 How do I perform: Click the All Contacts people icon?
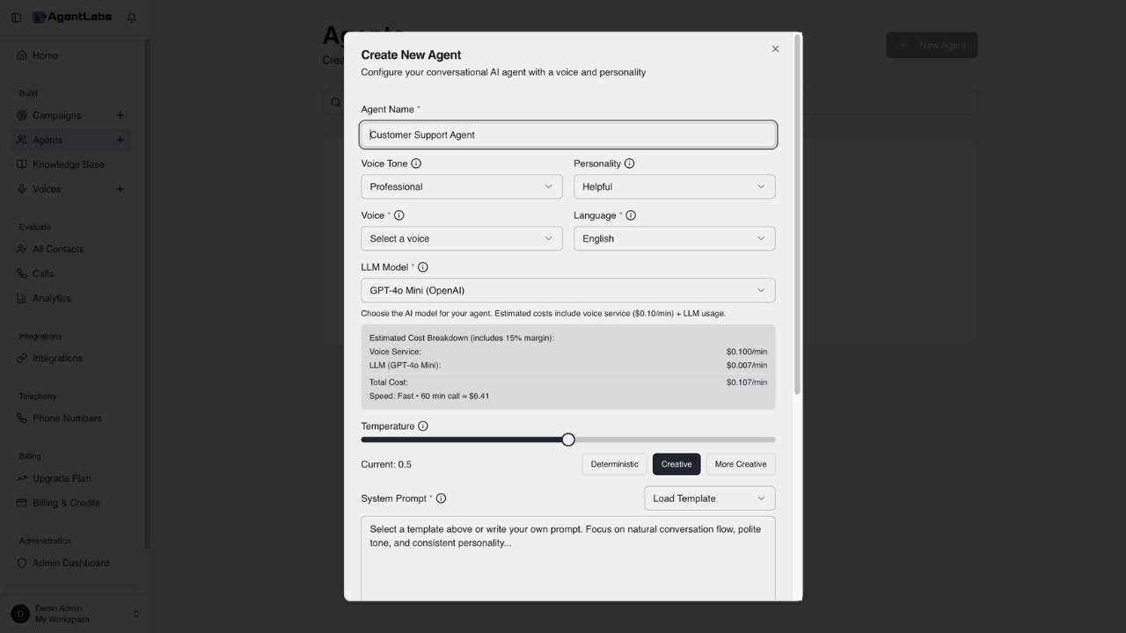tap(22, 249)
